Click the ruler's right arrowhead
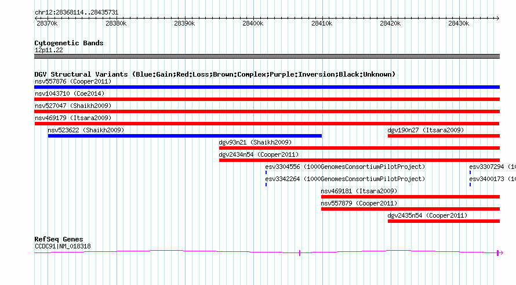Image resolution: width=516 pixels, height=285 pixels. pos(498,19)
